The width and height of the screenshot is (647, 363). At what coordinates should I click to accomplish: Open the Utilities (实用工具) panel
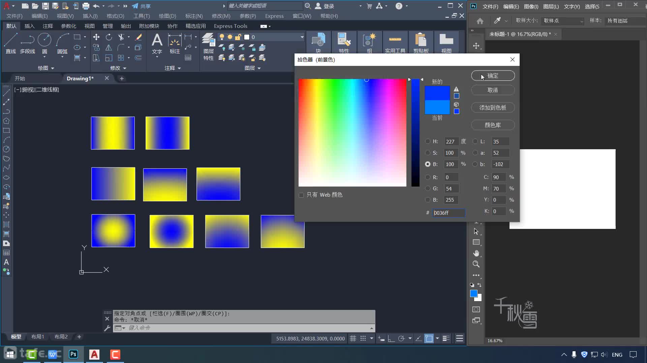395,43
